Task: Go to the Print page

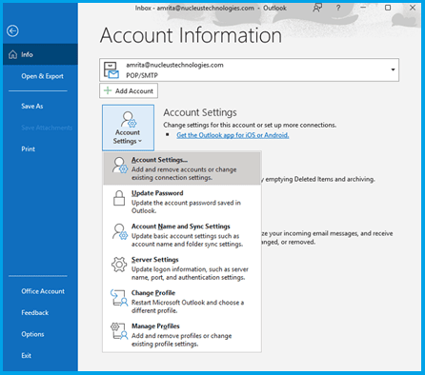Action: [x=29, y=149]
